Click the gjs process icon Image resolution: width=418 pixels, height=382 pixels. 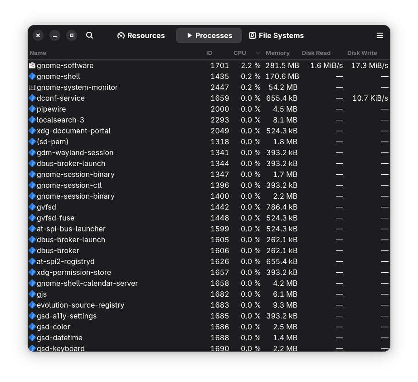tap(32, 294)
